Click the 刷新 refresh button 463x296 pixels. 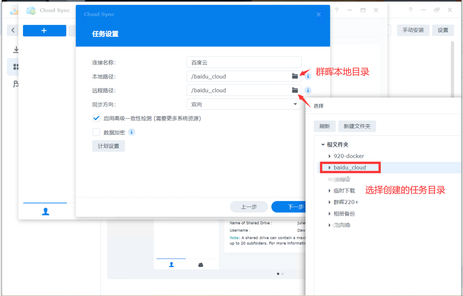[x=325, y=126]
